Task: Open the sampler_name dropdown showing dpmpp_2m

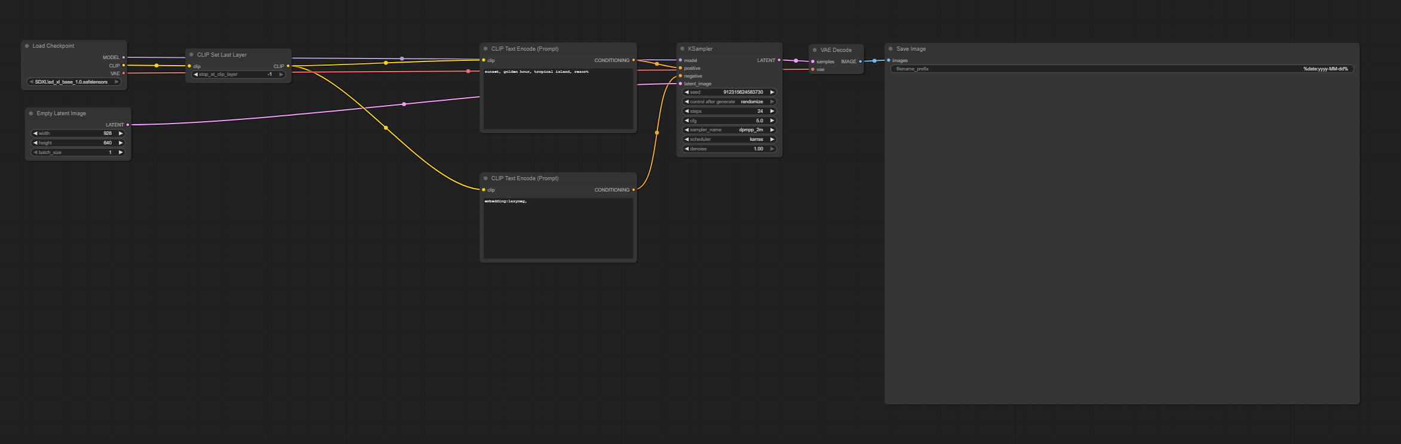Action: click(x=729, y=130)
